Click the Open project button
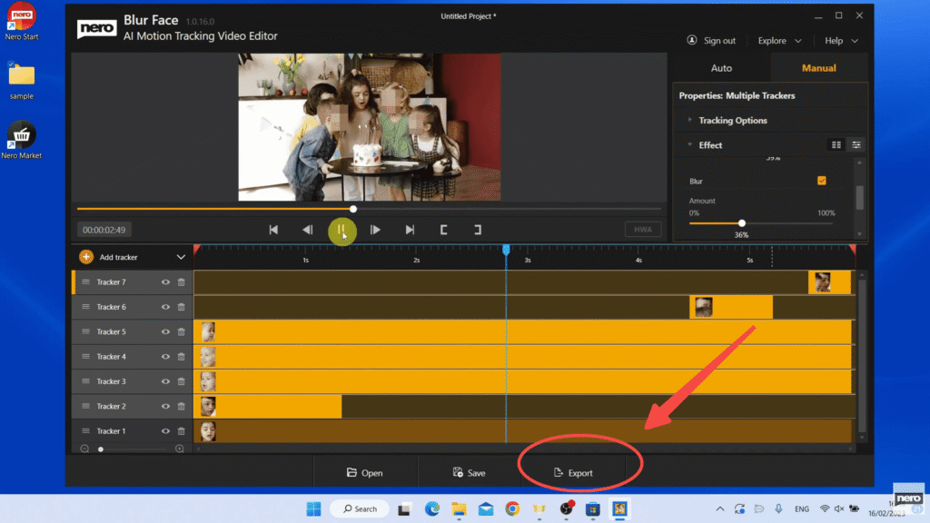 (365, 472)
